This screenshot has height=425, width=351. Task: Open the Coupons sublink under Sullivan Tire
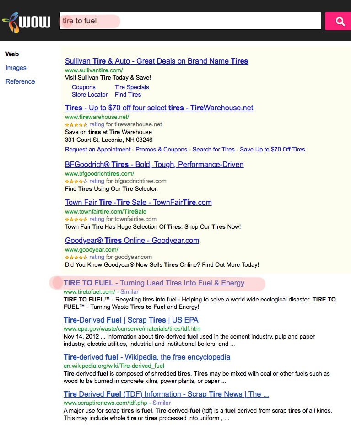(x=84, y=87)
